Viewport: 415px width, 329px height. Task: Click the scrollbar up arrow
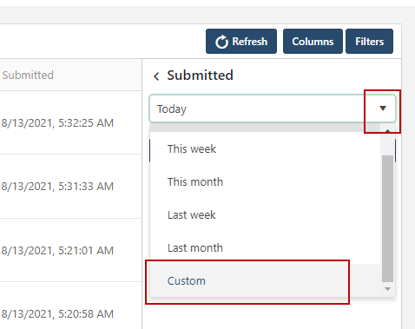pos(387,131)
